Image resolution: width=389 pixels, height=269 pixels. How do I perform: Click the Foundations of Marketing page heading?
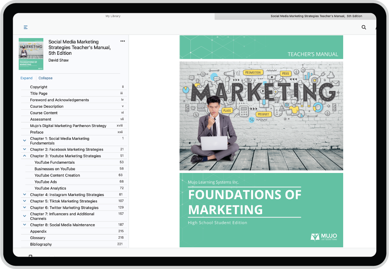pyautogui.click(x=245, y=202)
